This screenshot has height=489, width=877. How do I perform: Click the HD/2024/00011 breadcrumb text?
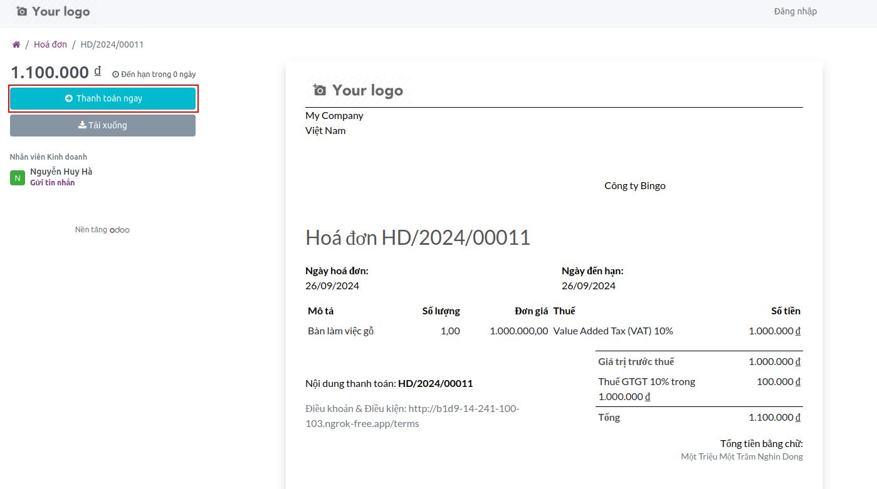(x=112, y=44)
